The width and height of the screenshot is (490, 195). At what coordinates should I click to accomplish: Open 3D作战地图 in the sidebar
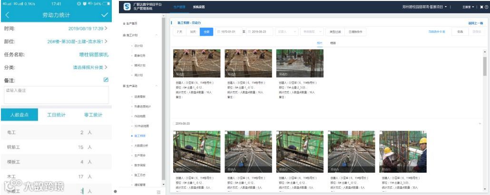(141, 126)
